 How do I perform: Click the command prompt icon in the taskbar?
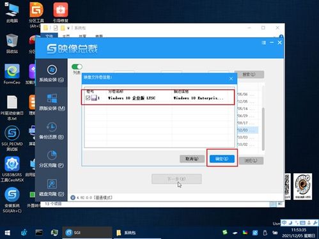[39, 233]
